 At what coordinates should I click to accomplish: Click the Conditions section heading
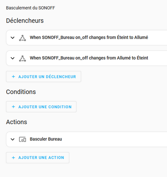click(x=21, y=92)
